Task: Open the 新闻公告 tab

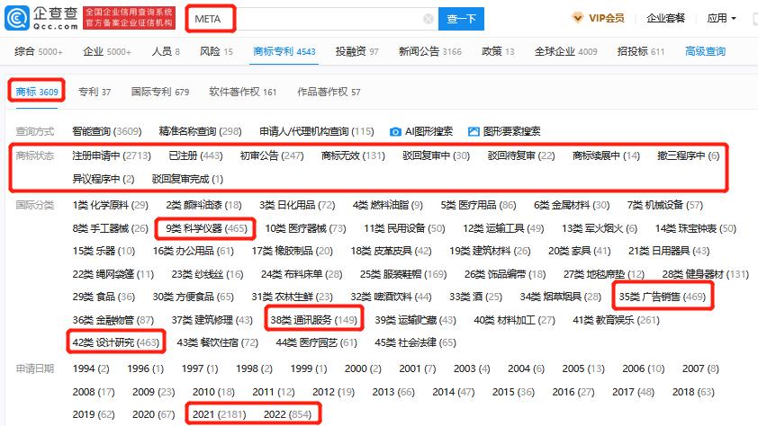Action: [429, 51]
